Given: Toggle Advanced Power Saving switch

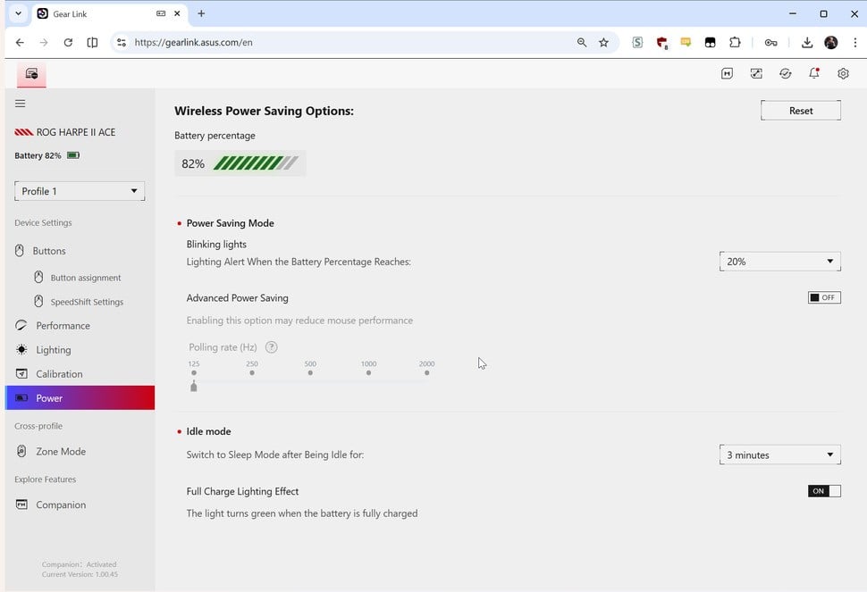Looking at the screenshot, I should pos(824,297).
